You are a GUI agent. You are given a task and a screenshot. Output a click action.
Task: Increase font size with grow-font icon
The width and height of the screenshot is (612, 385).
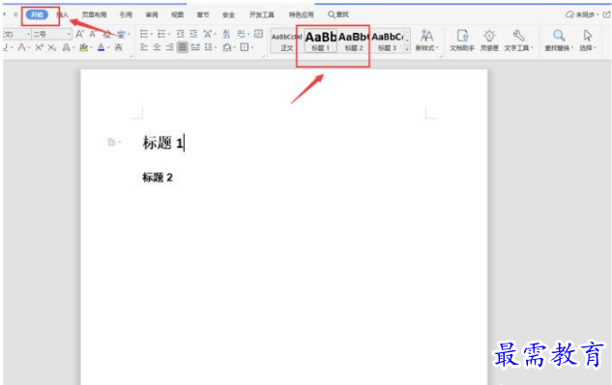pyautogui.click(x=79, y=35)
